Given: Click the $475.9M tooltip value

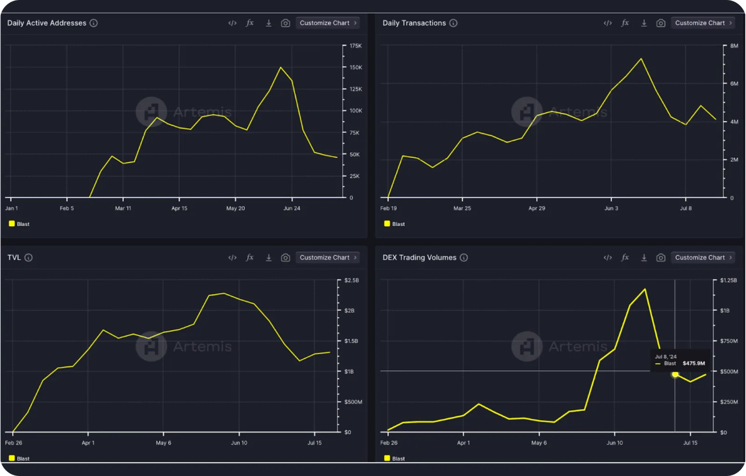Looking at the screenshot, I should click(x=694, y=364).
